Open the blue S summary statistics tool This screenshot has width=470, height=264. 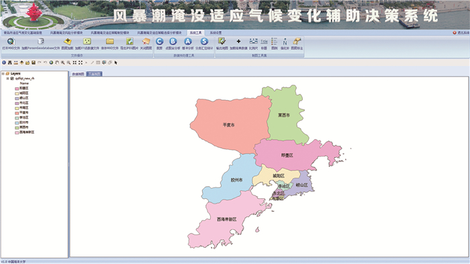204,42
